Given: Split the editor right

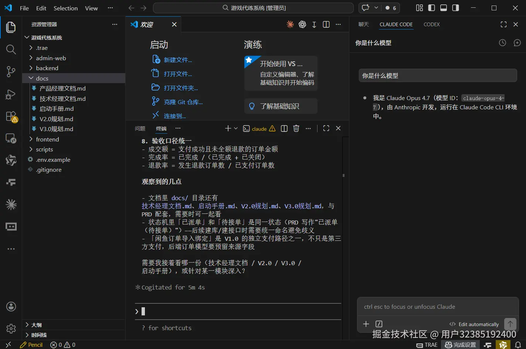Looking at the screenshot, I should (x=326, y=24).
